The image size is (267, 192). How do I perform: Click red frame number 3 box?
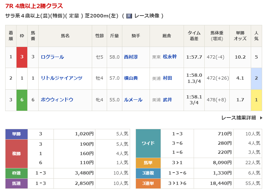(x=22, y=57)
